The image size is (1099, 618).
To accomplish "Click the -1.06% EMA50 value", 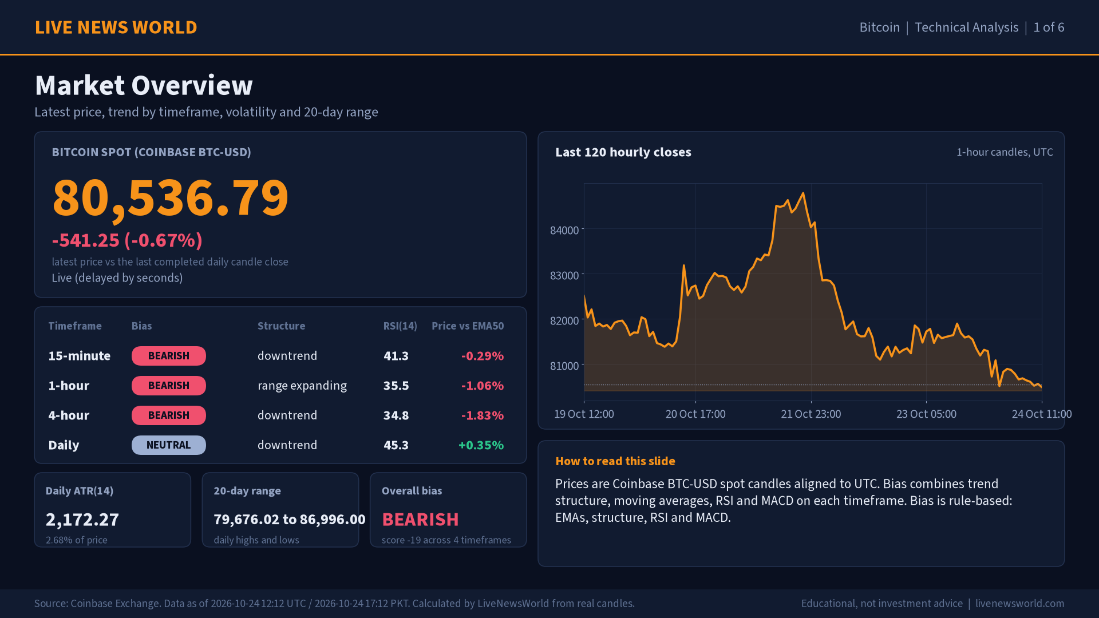I will [x=483, y=386].
